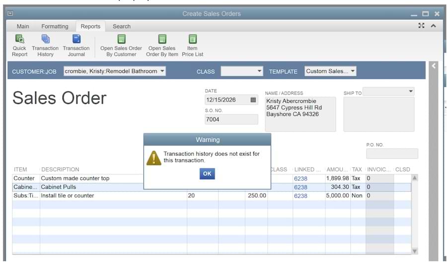Expand the Ship To dropdown

[411, 91]
